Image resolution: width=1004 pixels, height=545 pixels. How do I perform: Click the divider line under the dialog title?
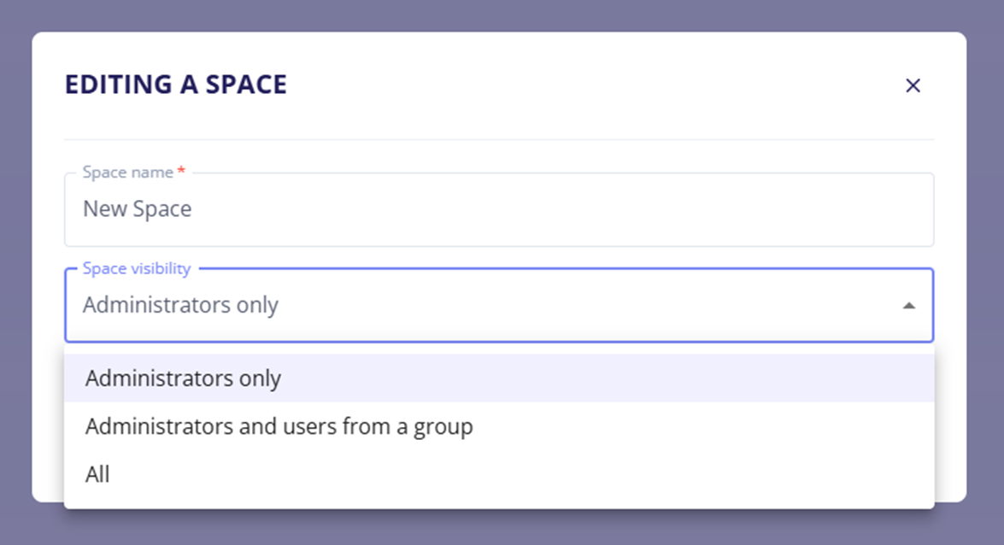[x=499, y=139]
